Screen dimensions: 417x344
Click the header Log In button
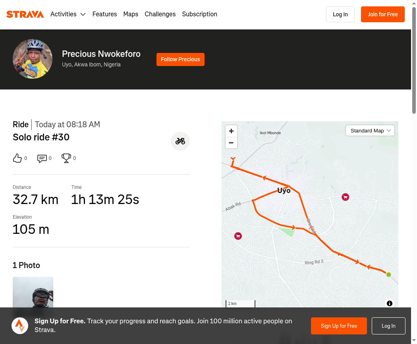(x=340, y=14)
